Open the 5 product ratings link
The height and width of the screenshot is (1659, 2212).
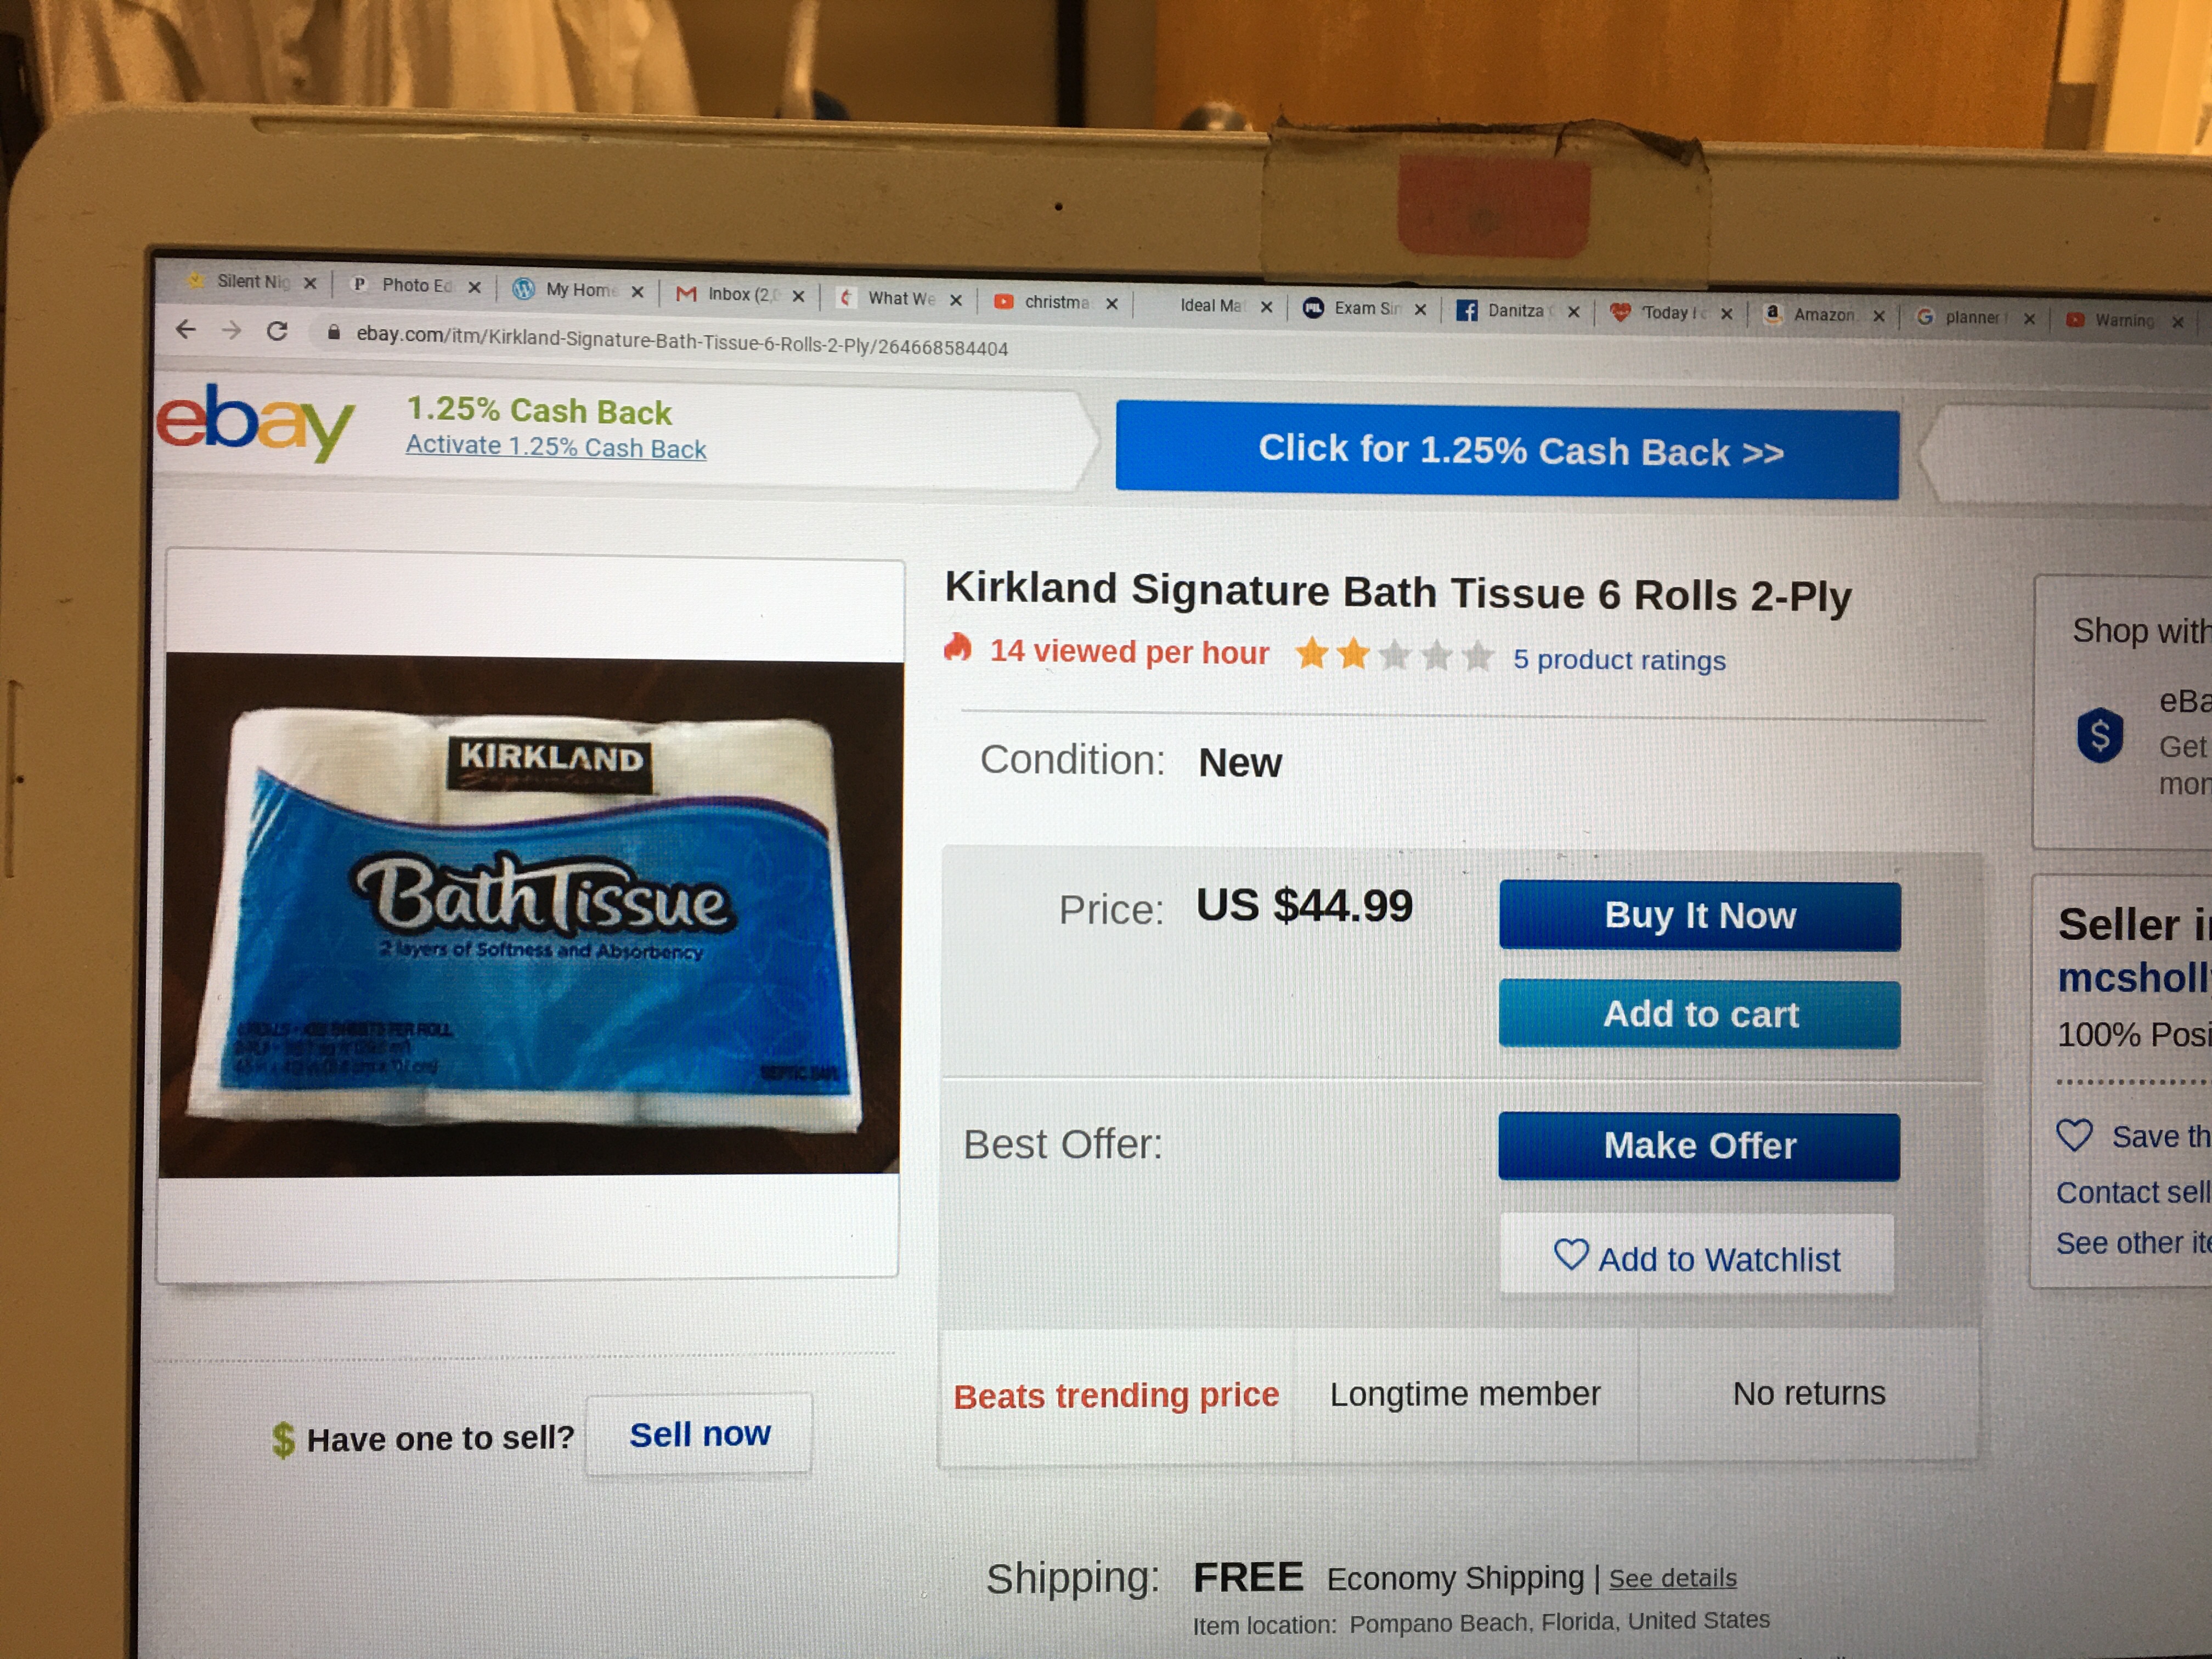[x=1619, y=660]
